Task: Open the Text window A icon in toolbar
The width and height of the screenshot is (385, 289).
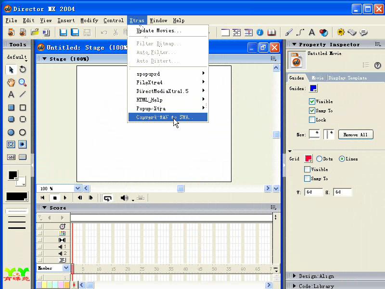Action: tap(312, 32)
